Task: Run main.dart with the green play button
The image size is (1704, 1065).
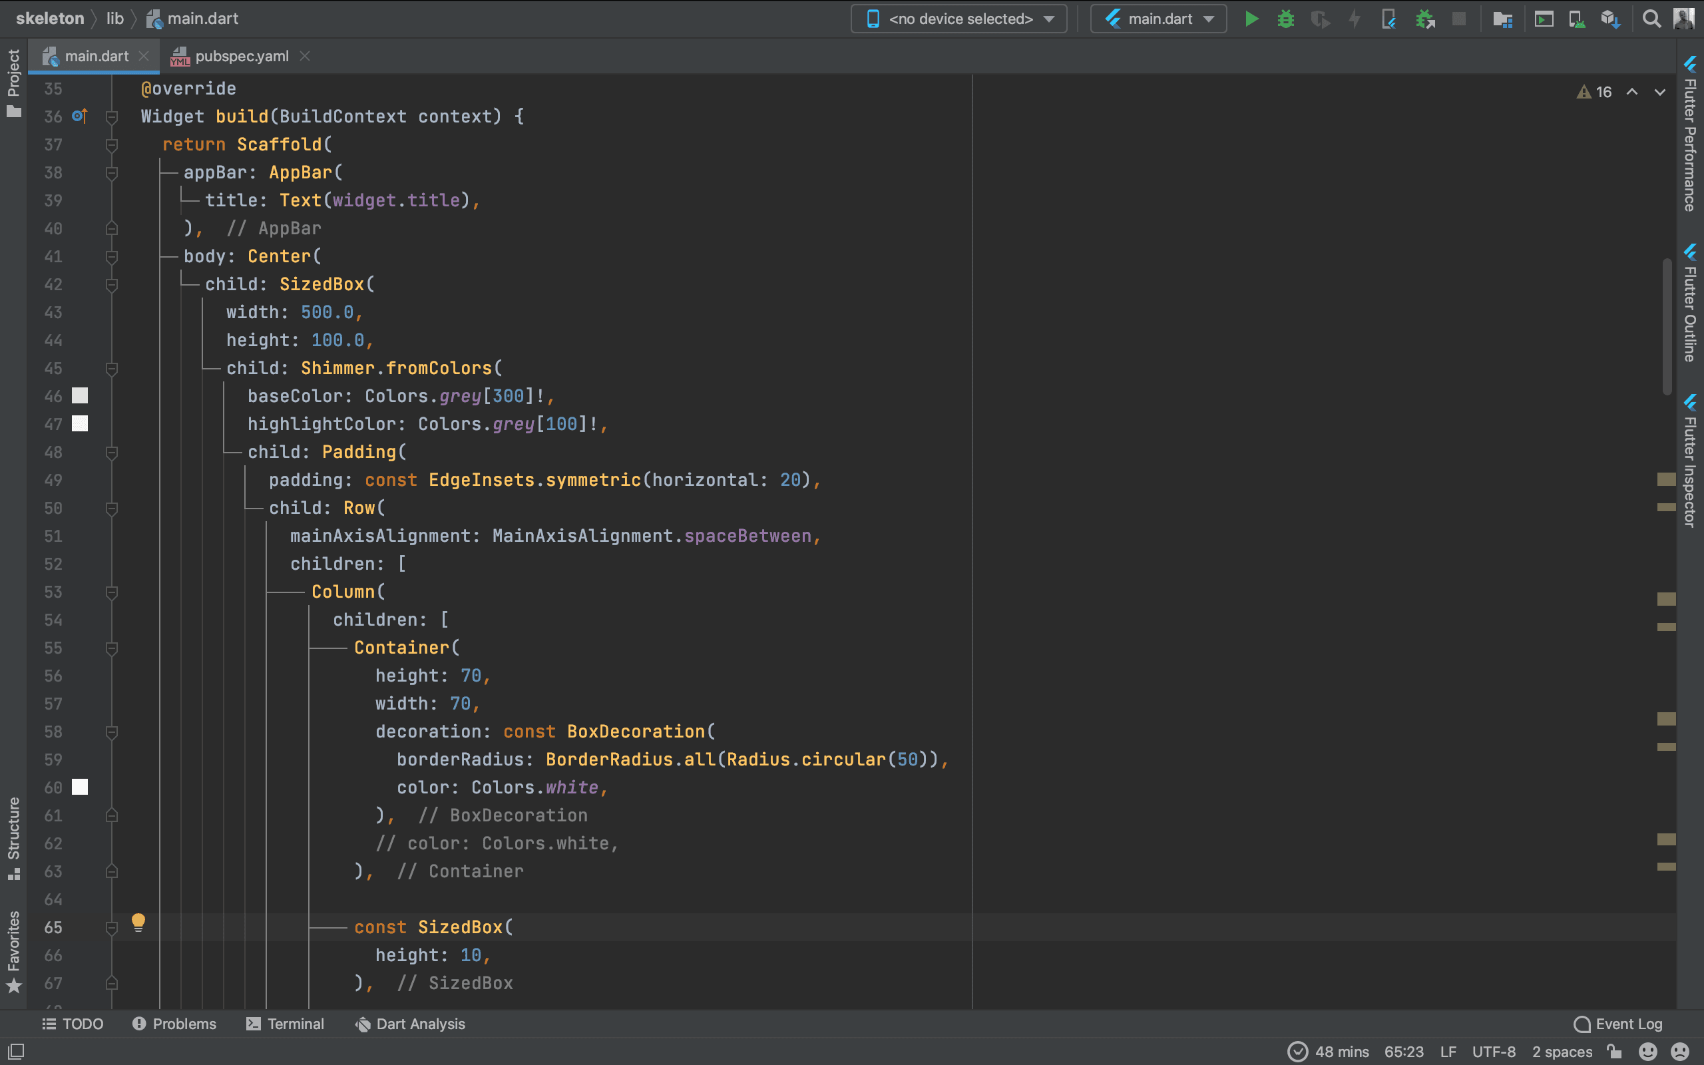Action: [1251, 19]
